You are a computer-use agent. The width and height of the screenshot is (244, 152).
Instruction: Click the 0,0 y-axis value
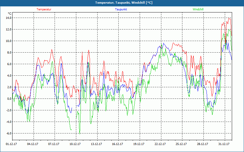(x=9, y=99)
